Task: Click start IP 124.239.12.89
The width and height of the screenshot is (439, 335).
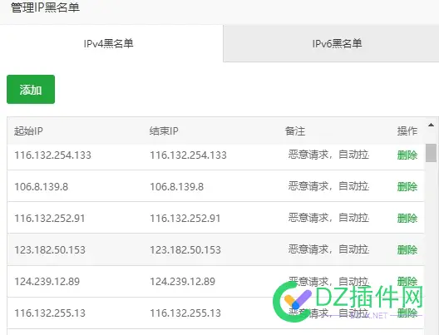Action: click(x=47, y=282)
